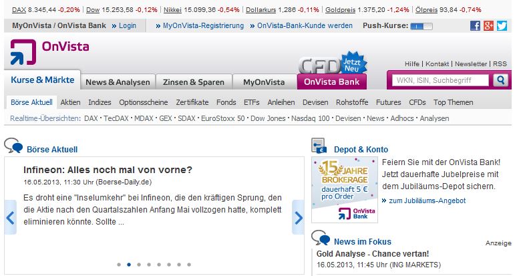Open Gold Analyse - Chance vertan! headline
515x276 pixels.
tap(373, 254)
